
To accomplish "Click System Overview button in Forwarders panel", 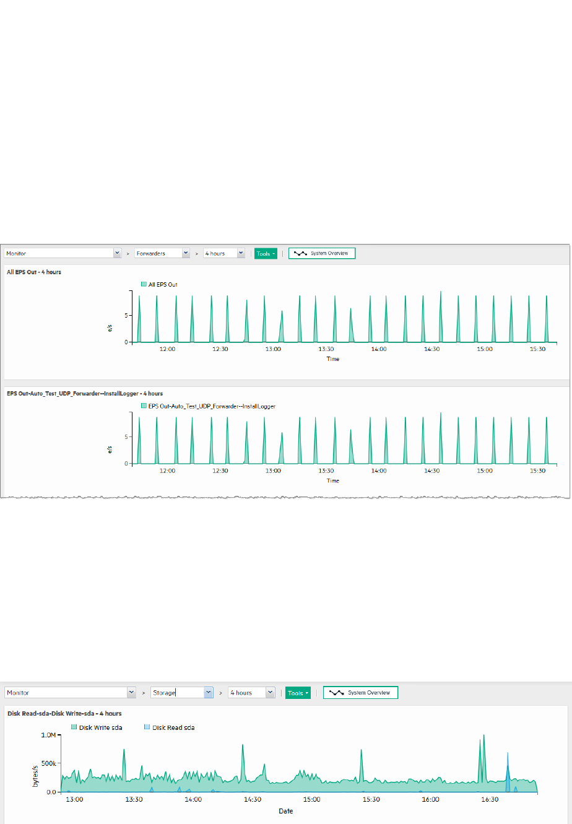I will [x=322, y=253].
